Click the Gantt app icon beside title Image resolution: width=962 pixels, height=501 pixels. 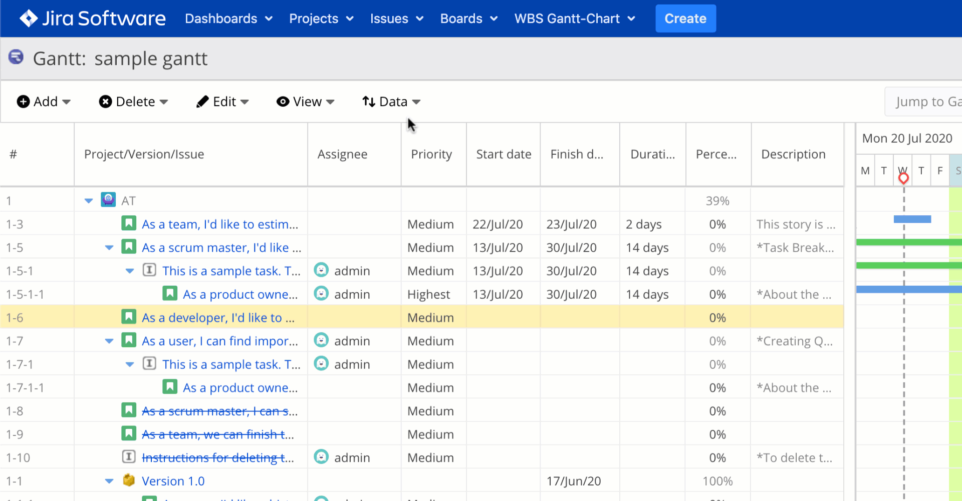16,57
